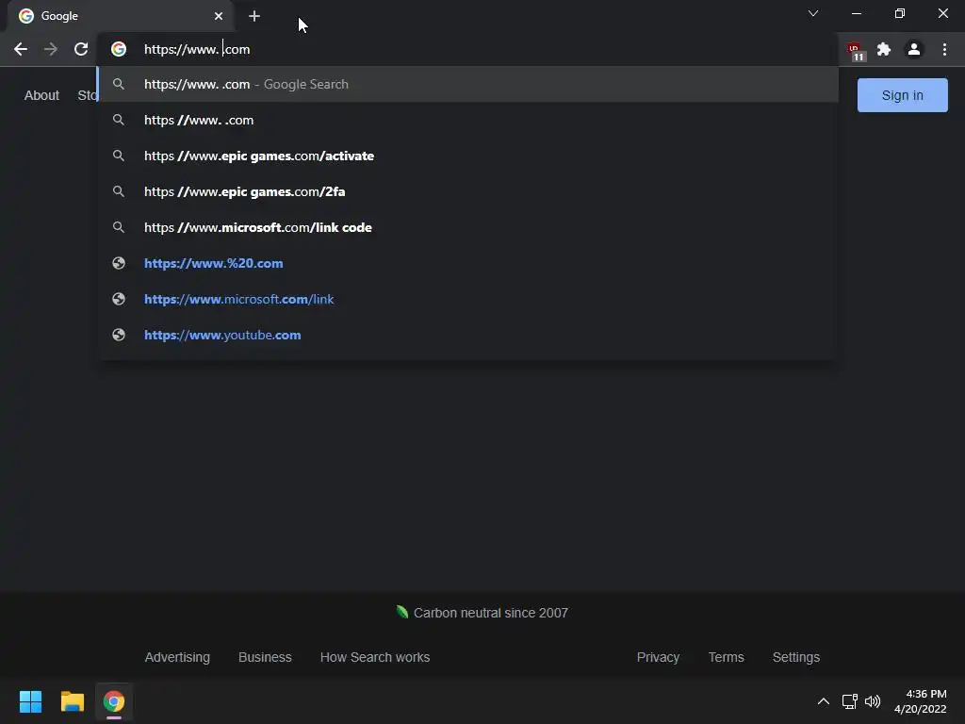This screenshot has width=965, height=724.
Task: Open the tab search chevron
Action: (813, 13)
